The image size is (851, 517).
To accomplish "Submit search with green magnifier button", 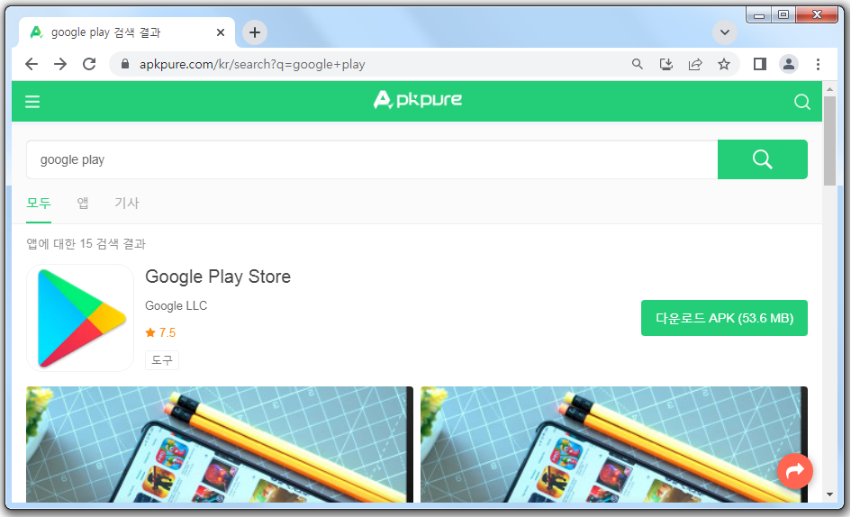I will pos(762,159).
